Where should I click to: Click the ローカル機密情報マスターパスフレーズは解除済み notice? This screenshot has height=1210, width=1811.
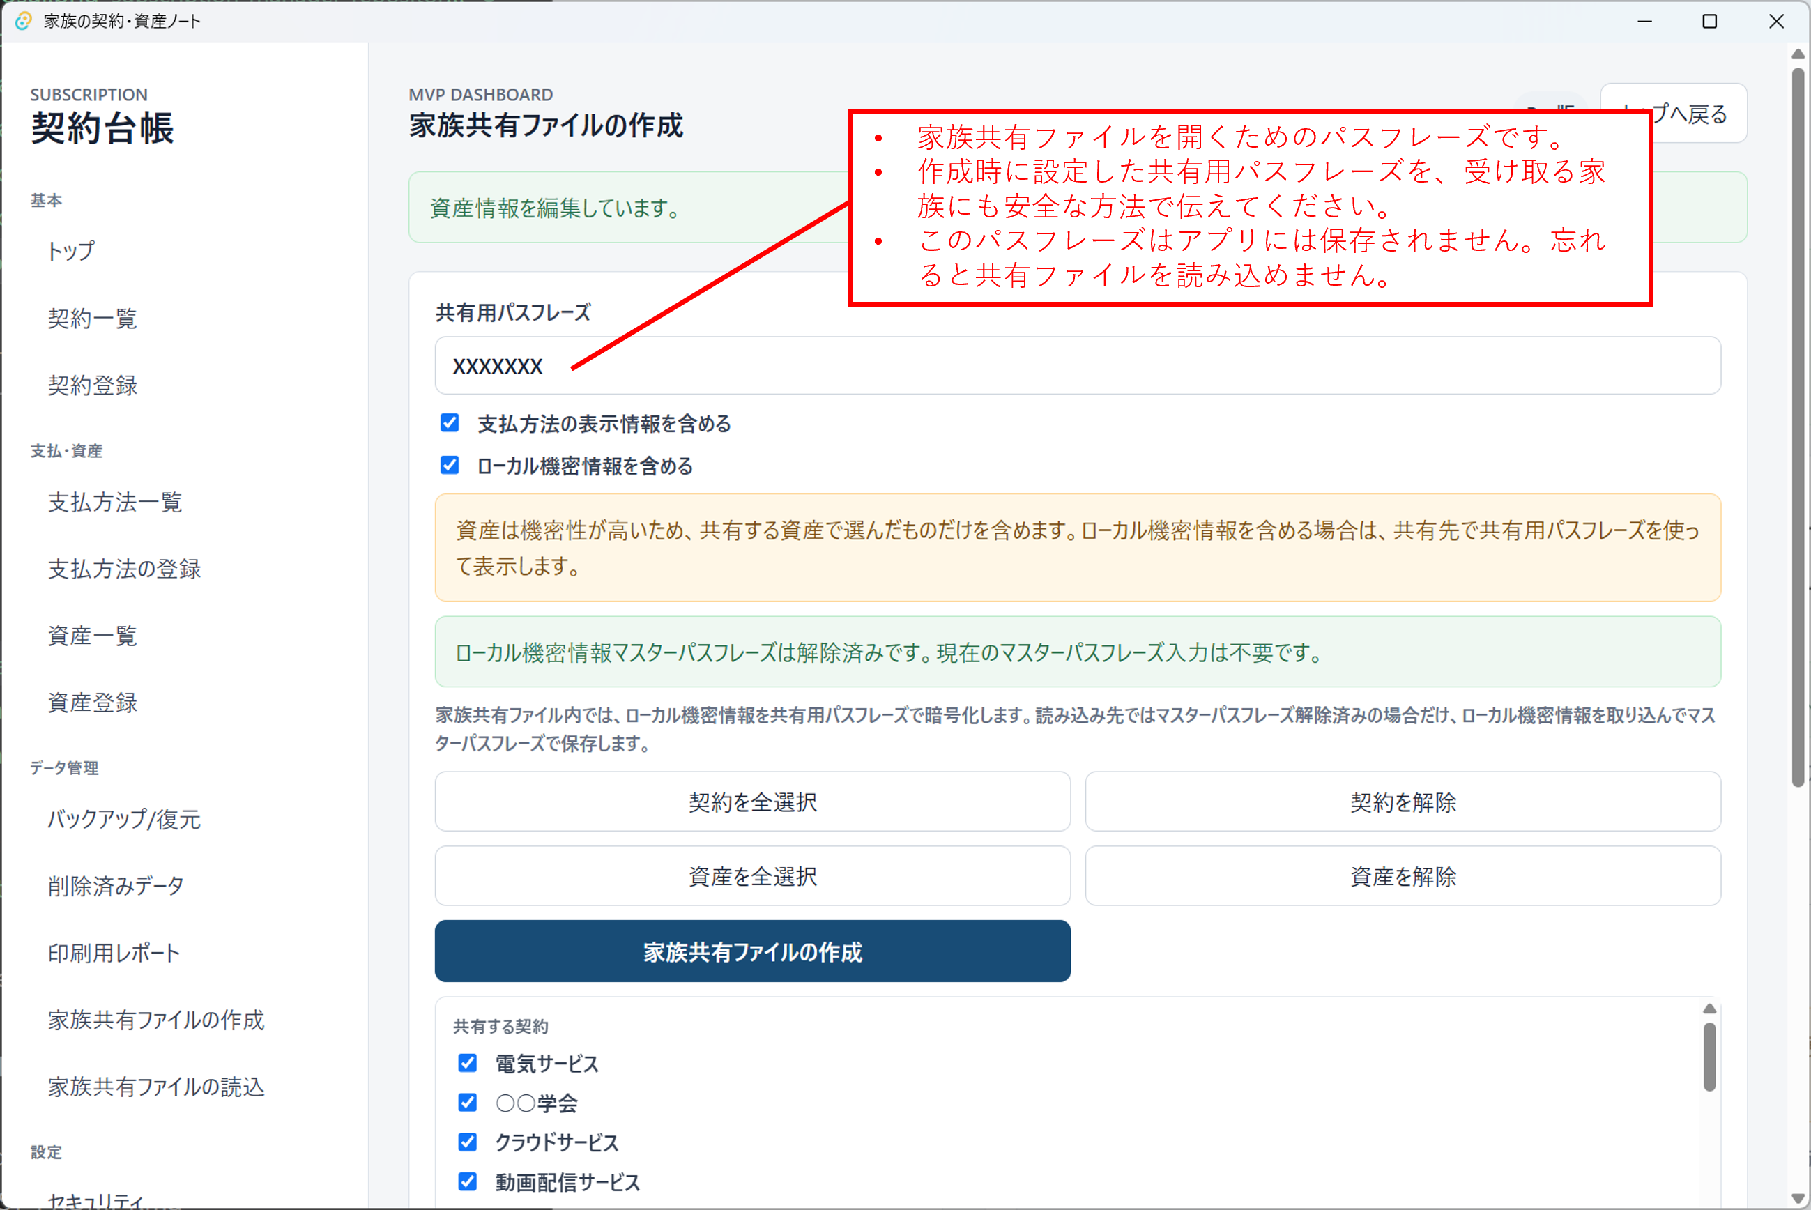1077,652
